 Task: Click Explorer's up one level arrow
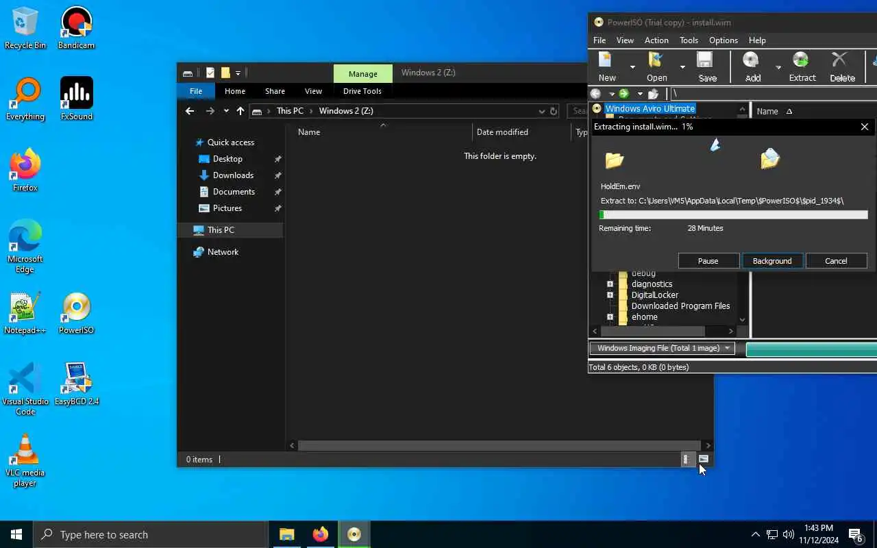[240, 111]
